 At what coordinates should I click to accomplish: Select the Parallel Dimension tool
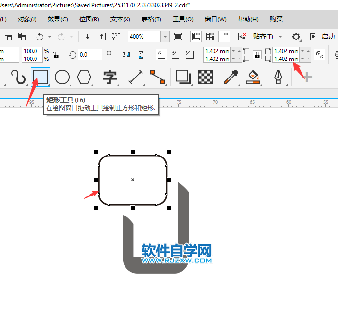[136, 77]
